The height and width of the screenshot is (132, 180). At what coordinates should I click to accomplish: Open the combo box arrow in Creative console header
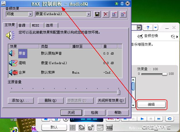(x=139, y=28)
